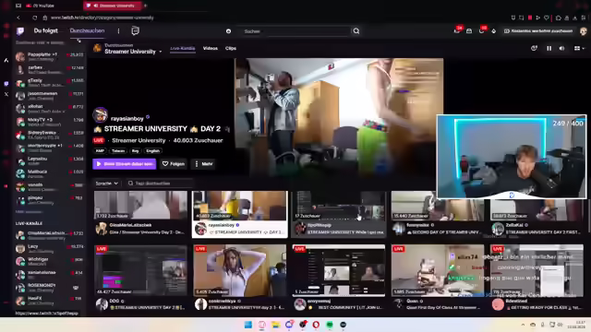Switch to the Videos tab
Image resolution: width=591 pixels, height=332 pixels.
pos(211,48)
